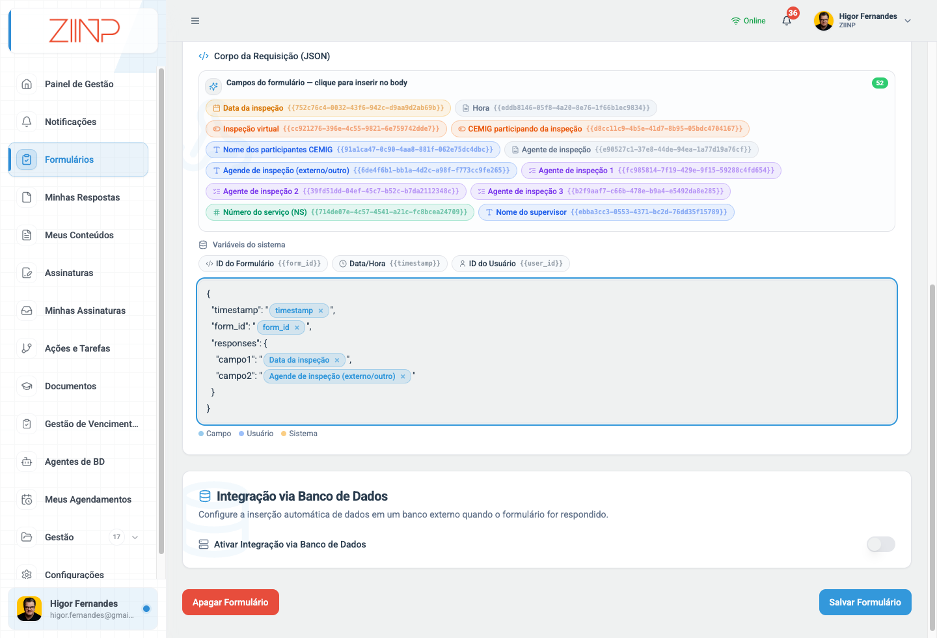
Task: Remove Data da inspeção chip from body
Action: (x=337, y=360)
